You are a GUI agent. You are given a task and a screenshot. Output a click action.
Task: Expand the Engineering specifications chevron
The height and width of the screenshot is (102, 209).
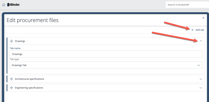coord(201,88)
